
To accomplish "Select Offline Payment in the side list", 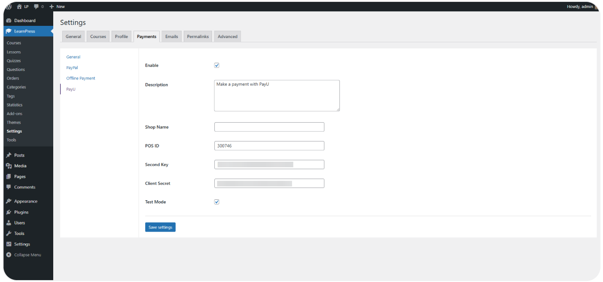I will (x=81, y=78).
